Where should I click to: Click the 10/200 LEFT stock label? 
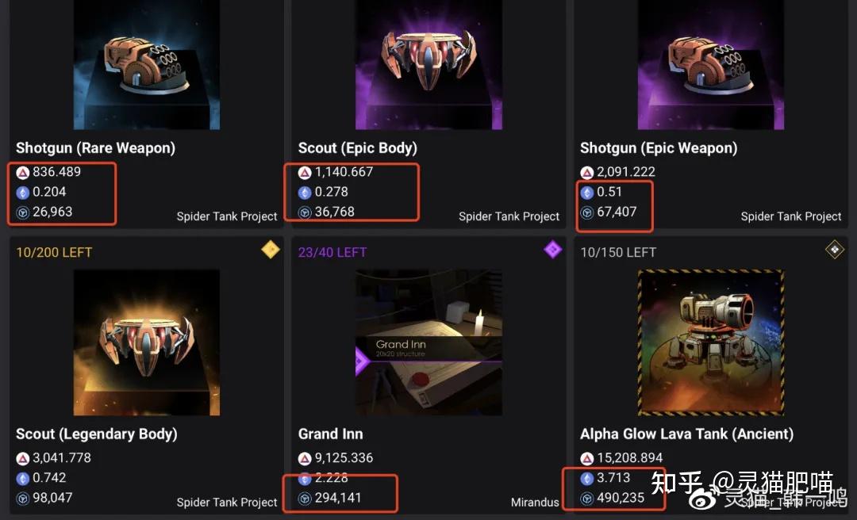54,252
